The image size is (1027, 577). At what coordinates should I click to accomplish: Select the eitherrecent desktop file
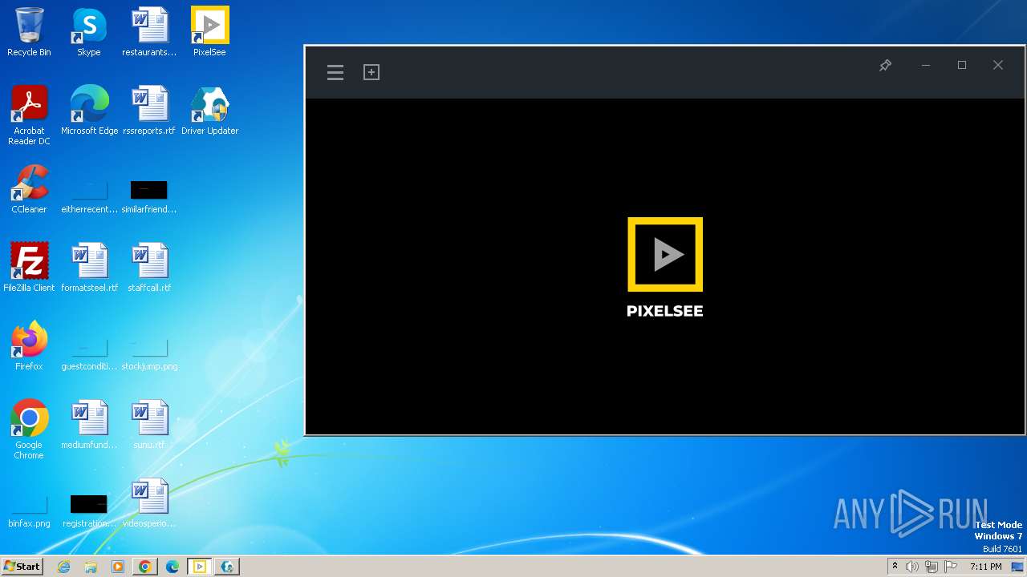click(x=89, y=196)
